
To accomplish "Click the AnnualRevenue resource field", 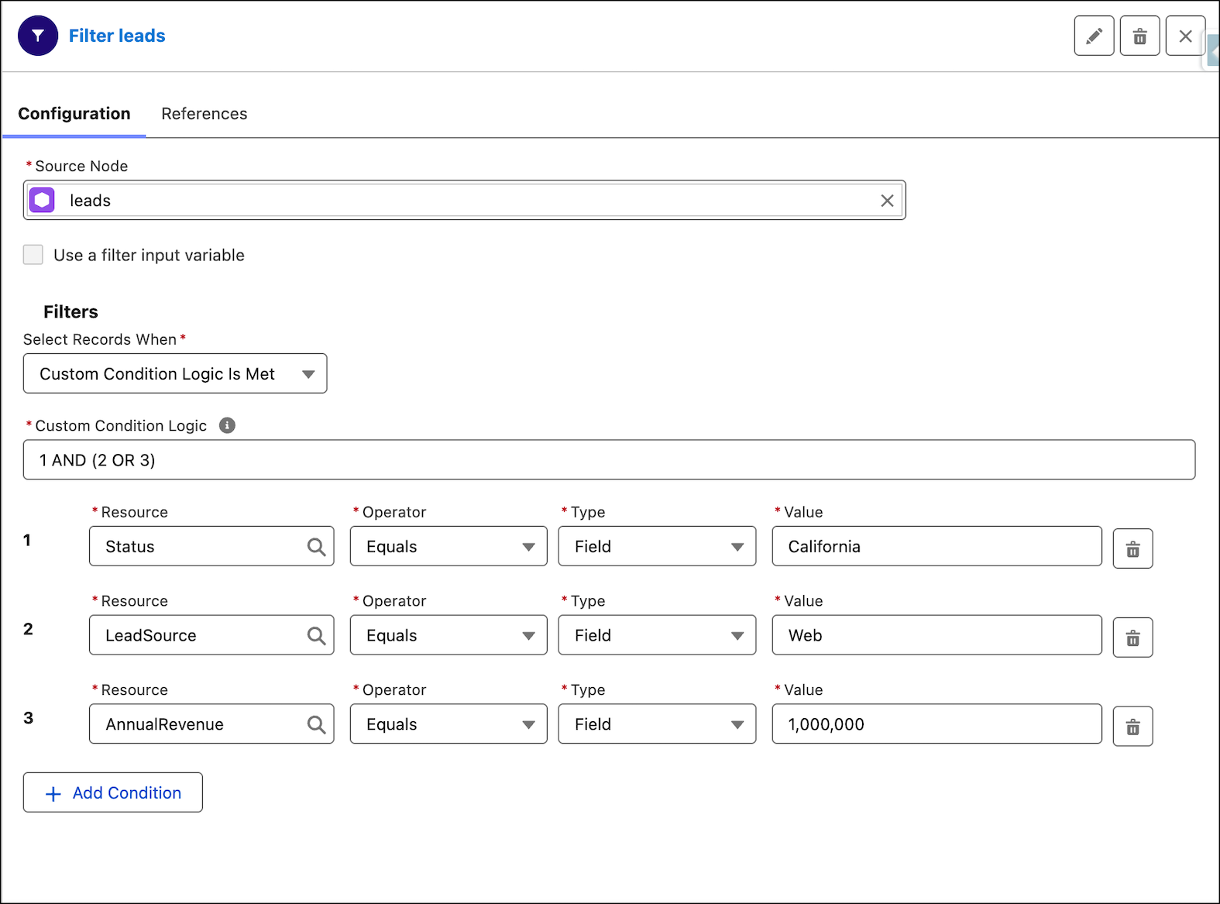I will tap(211, 724).
